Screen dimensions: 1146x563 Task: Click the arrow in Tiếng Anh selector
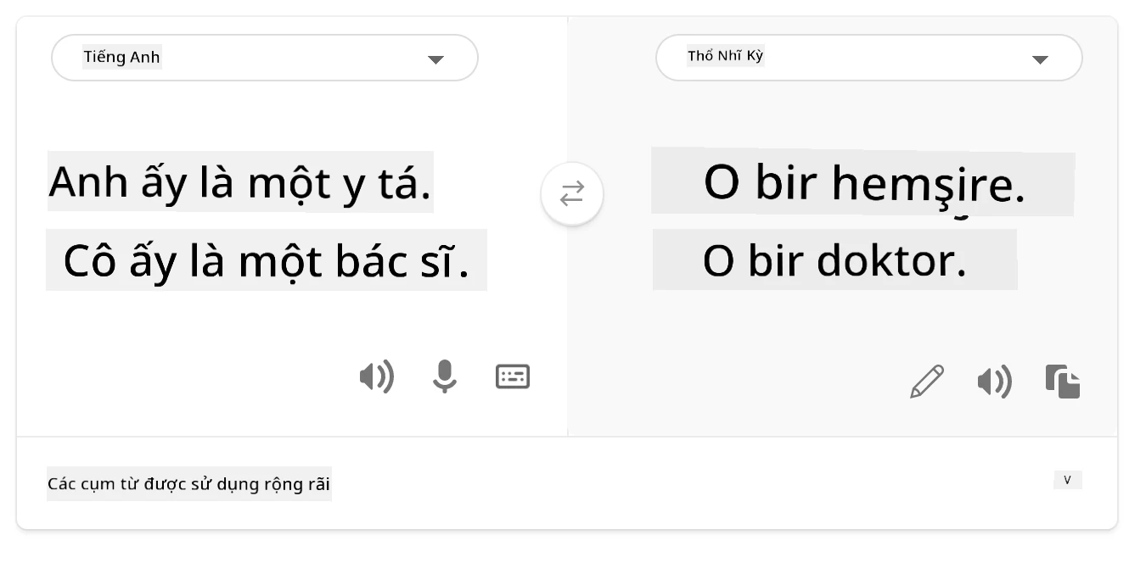coord(435,59)
